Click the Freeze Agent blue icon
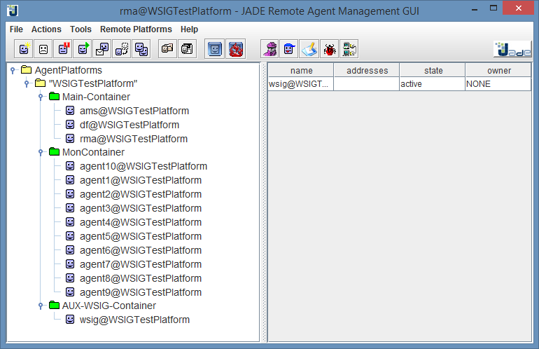 [215, 49]
